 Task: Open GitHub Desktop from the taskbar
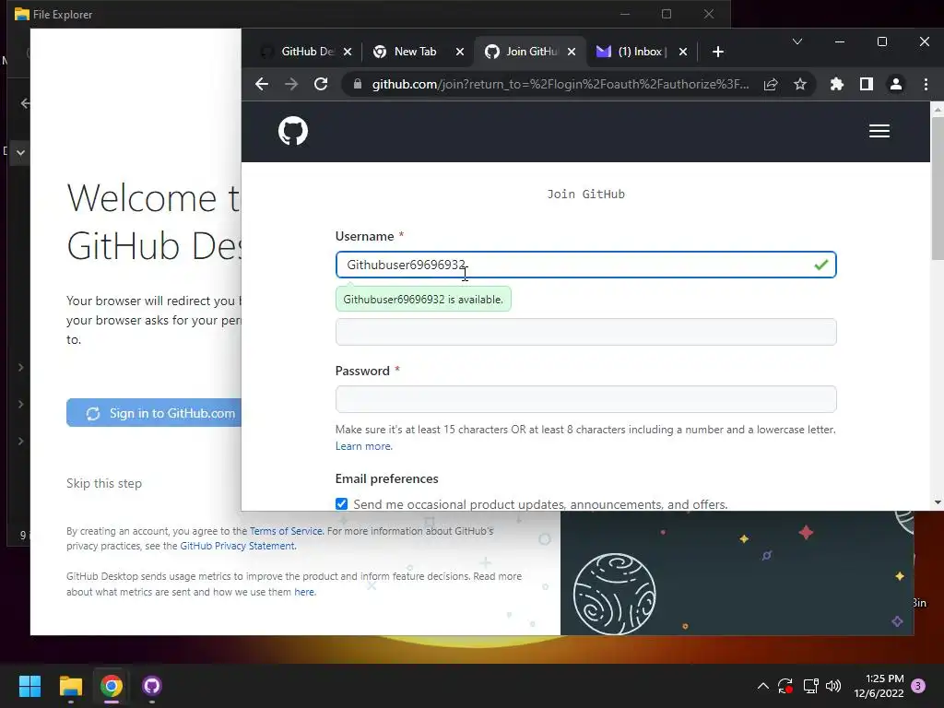click(152, 686)
